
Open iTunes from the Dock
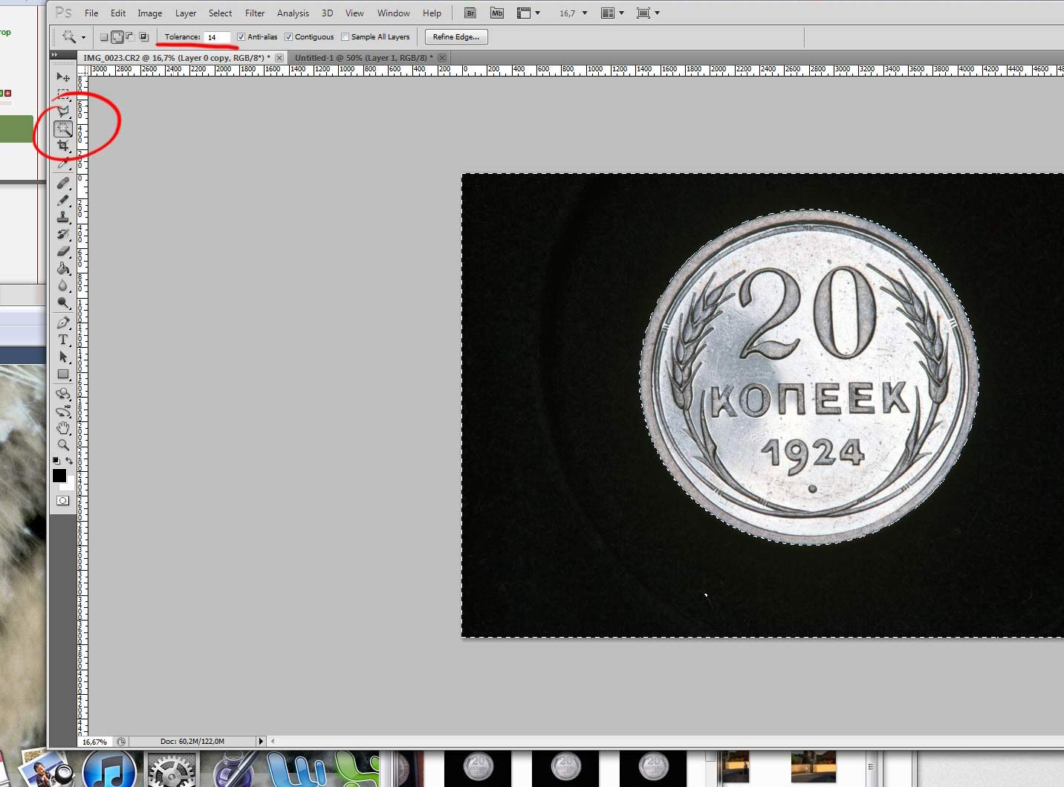[x=109, y=770]
